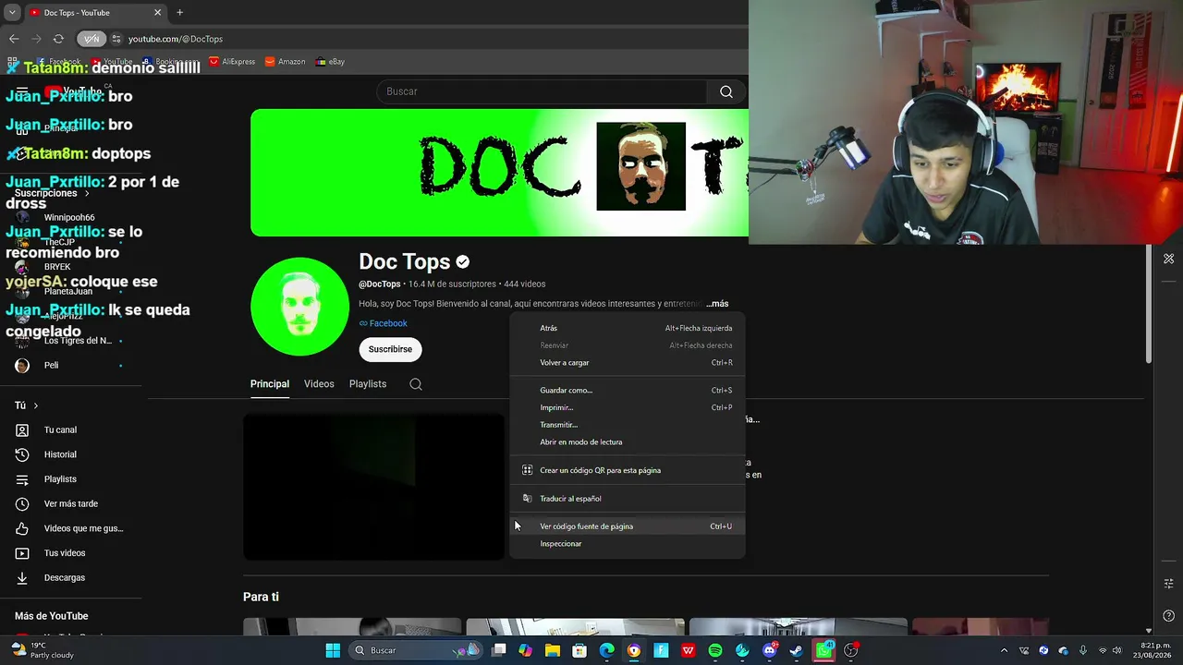The image size is (1183, 665).
Task: Click the Windows taskbar search box
Action: (x=416, y=650)
